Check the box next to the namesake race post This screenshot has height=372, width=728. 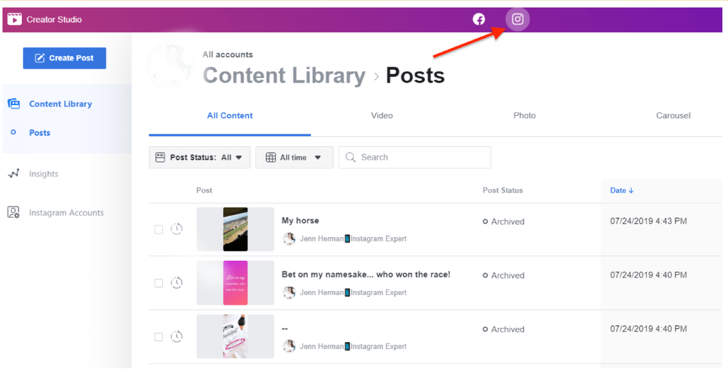[x=158, y=282]
